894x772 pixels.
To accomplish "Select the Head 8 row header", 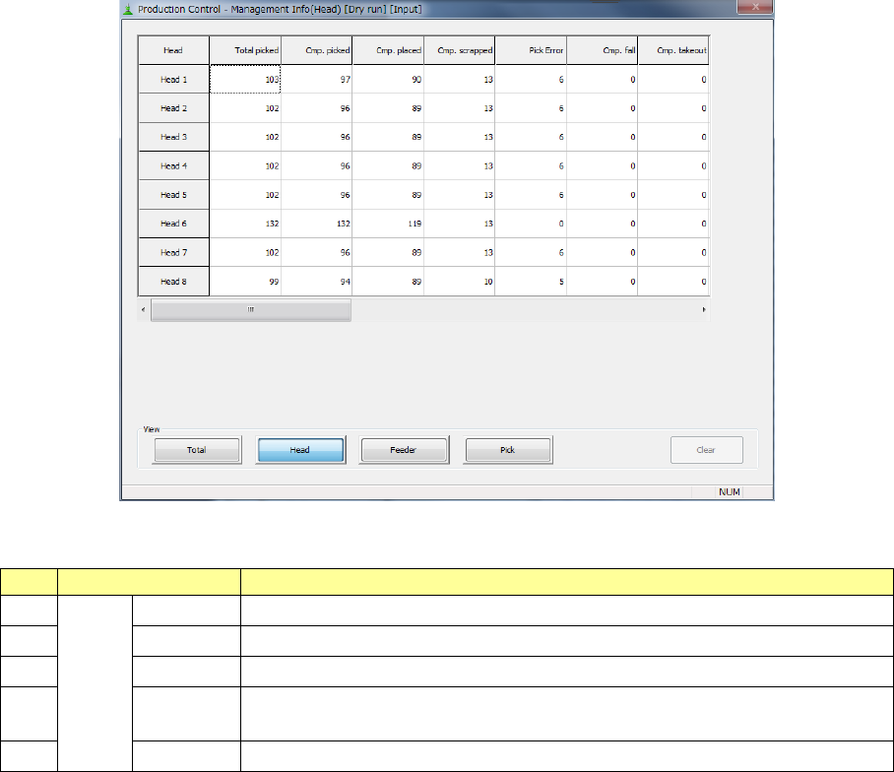I will [x=173, y=282].
